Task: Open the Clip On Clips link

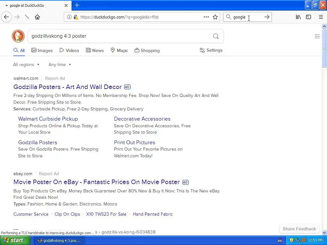Action: pyautogui.click(x=67, y=214)
